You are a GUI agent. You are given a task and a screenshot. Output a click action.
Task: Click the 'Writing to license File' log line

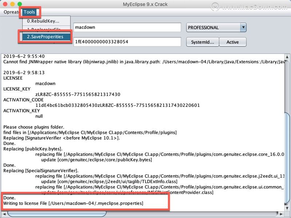coord(73,203)
